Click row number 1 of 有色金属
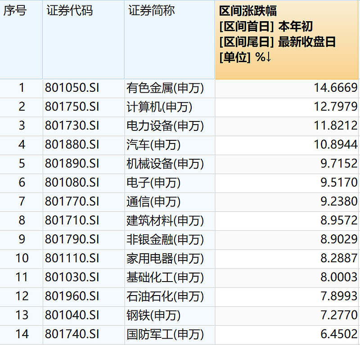360x345 pixels. pyautogui.click(x=22, y=88)
